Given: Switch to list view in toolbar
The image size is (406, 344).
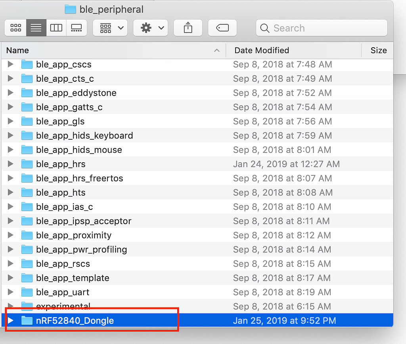Looking at the screenshot, I should tap(36, 28).
